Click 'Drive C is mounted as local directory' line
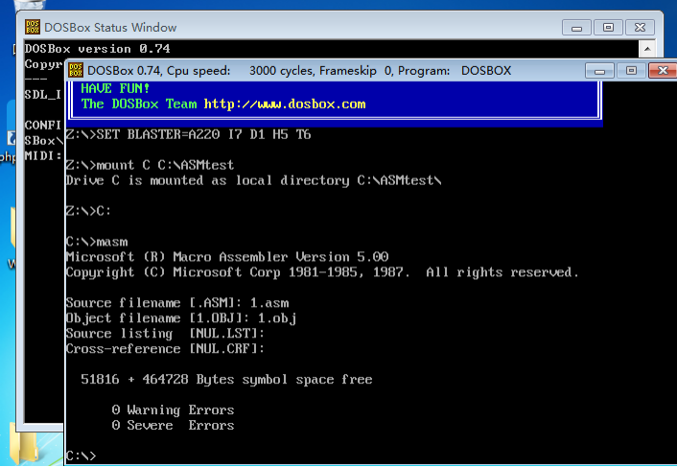 point(253,180)
